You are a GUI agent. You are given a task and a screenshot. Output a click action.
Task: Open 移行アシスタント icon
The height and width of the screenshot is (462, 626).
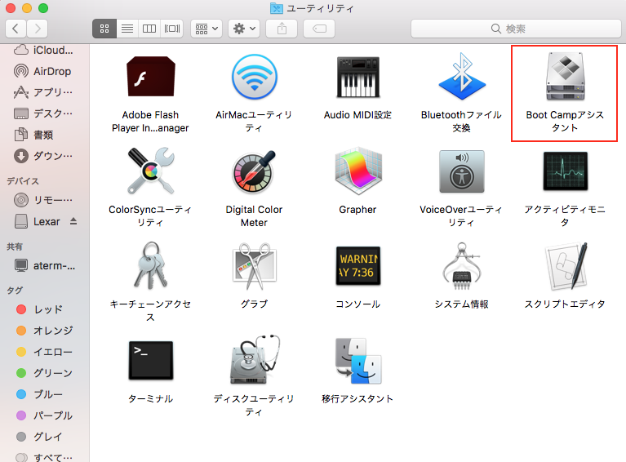pyautogui.click(x=358, y=361)
